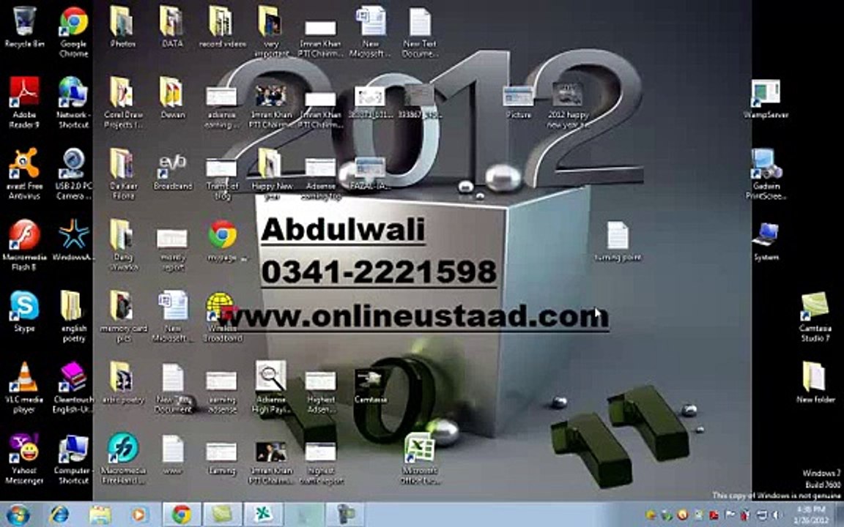
Task: Open Windows Explorer from the taskbar
Action: pyautogui.click(x=100, y=515)
